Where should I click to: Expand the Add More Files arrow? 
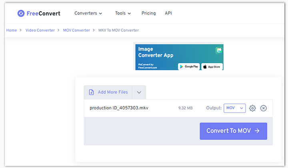(x=139, y=92)
